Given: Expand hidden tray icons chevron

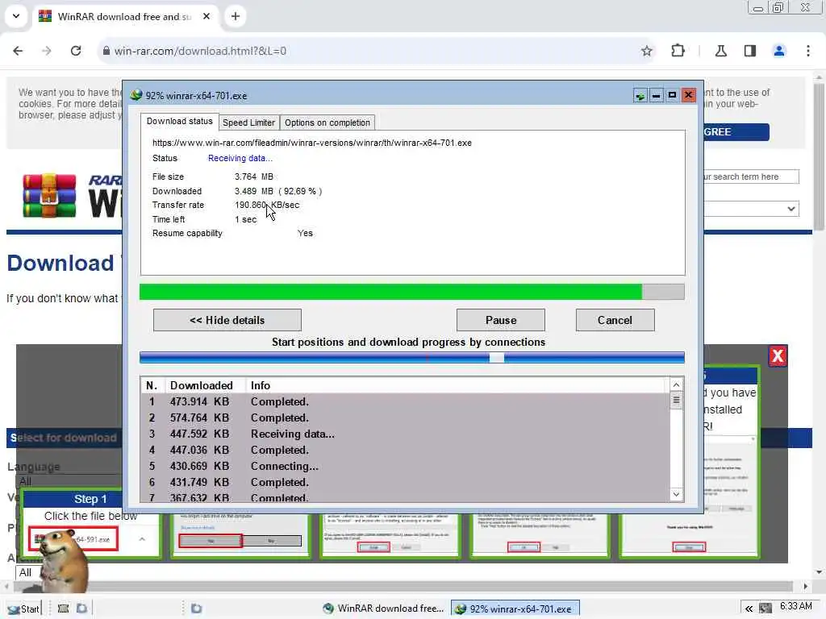Looking at the screenshot, I should click(x=749, y=609).
